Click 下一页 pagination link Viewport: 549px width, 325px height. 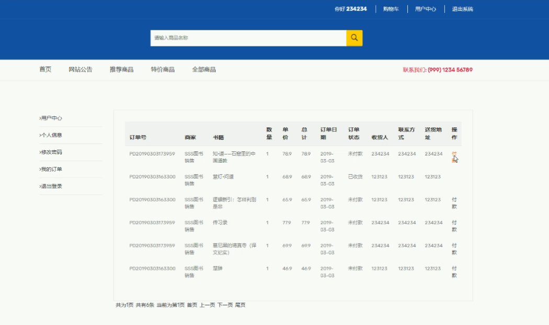(x=225, y=305)
